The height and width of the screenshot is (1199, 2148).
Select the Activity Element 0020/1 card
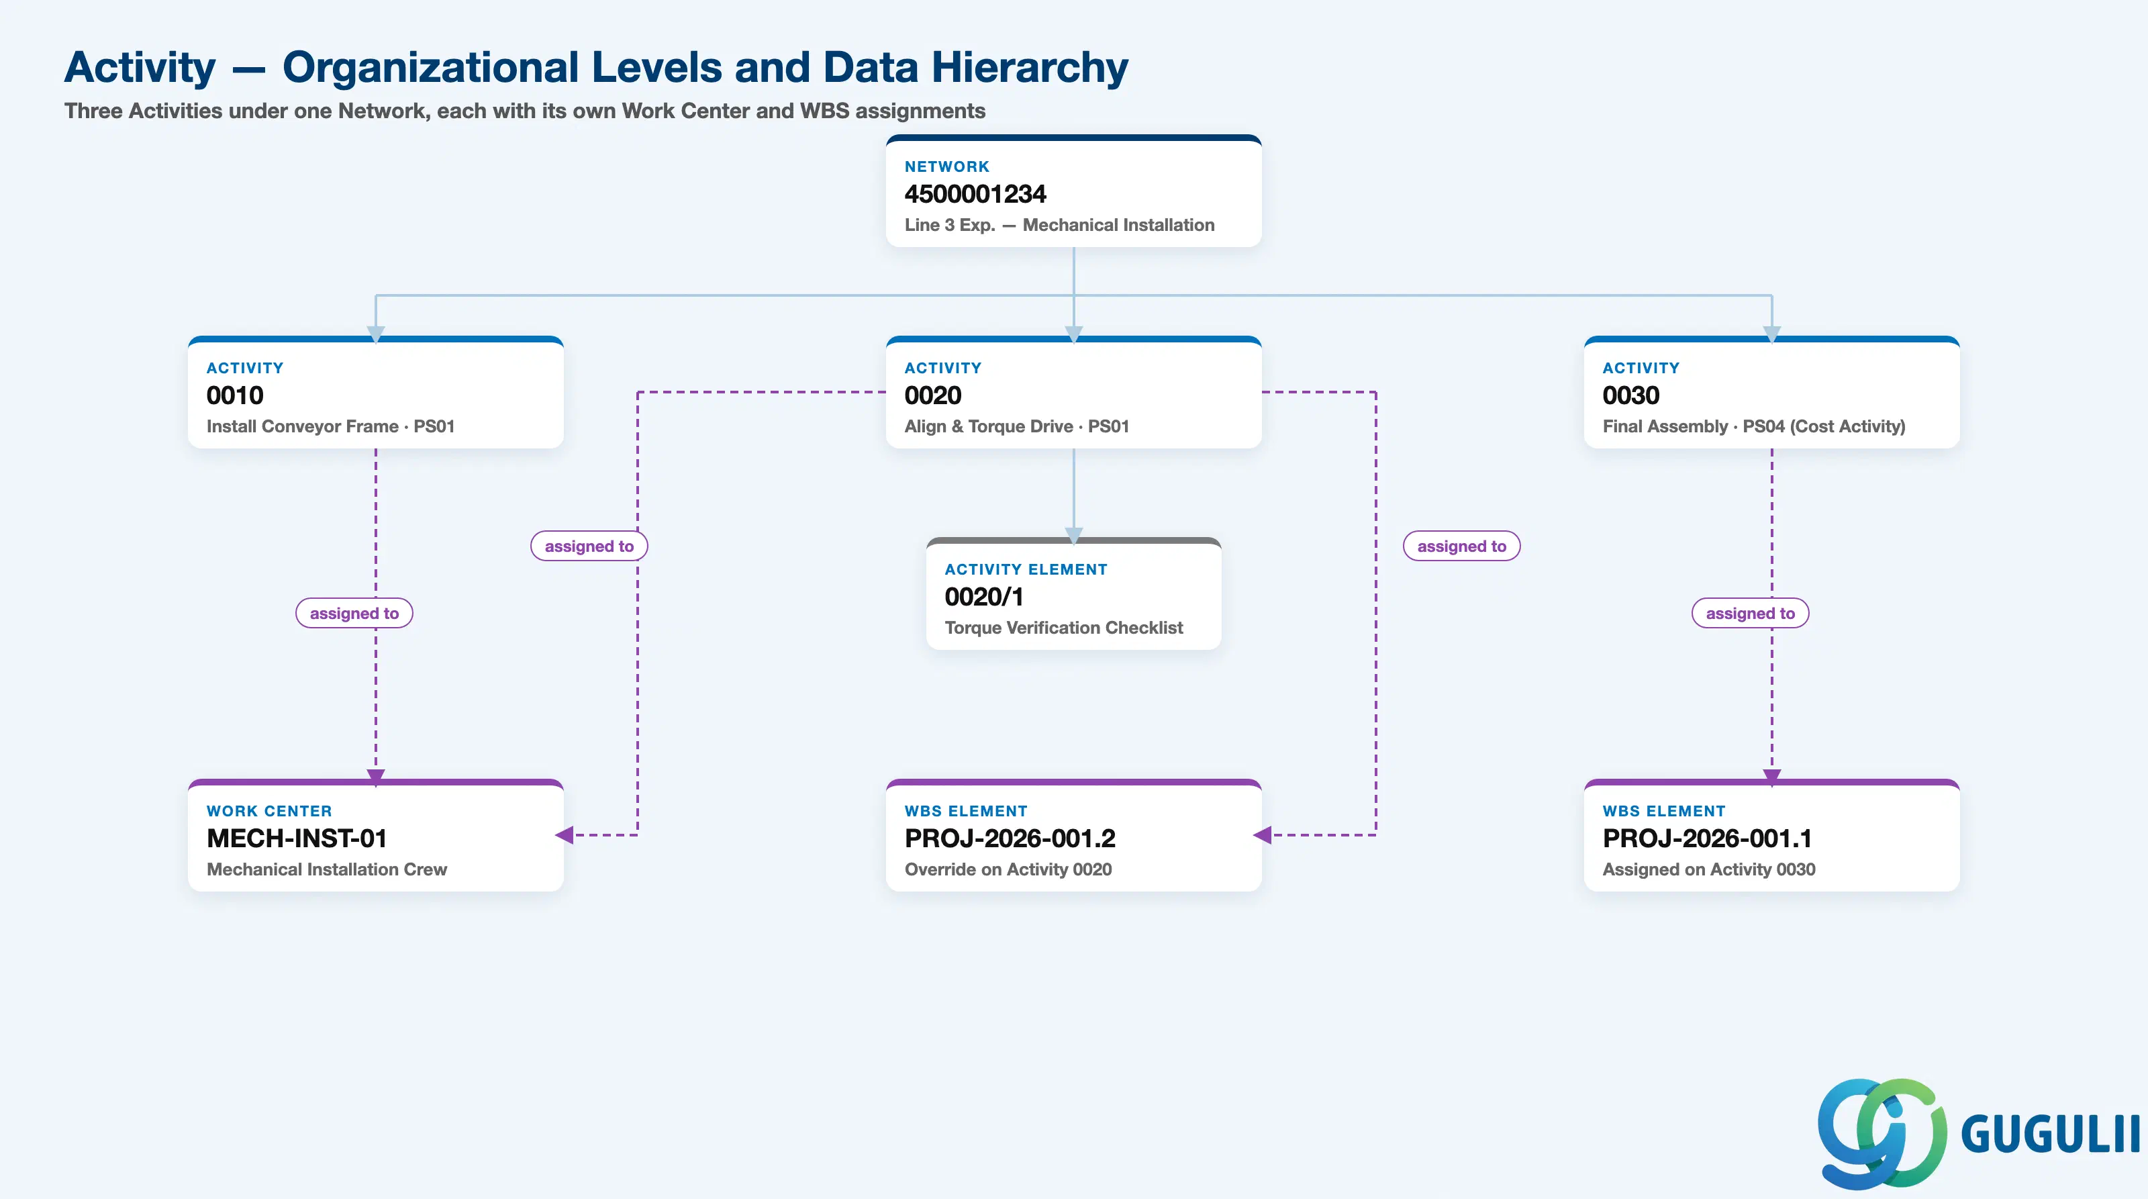(x=1073, y=593)
